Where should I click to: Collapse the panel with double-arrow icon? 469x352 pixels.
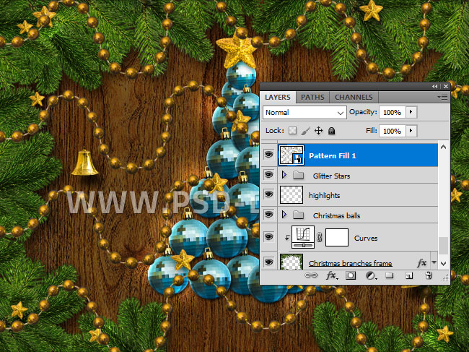[434, 86]
